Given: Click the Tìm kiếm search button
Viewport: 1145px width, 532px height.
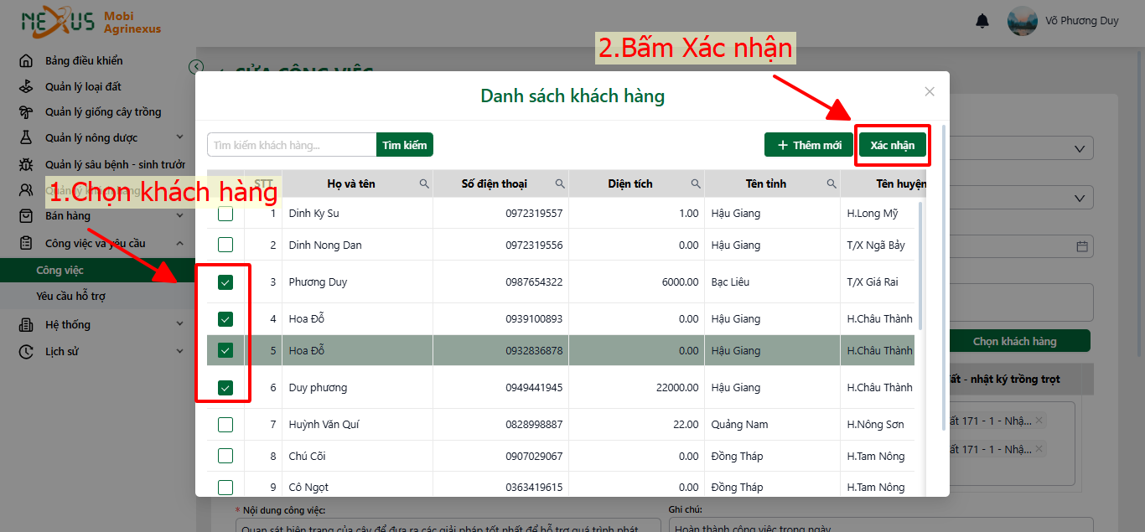Looking at the screenshot, I should [405, 145].
